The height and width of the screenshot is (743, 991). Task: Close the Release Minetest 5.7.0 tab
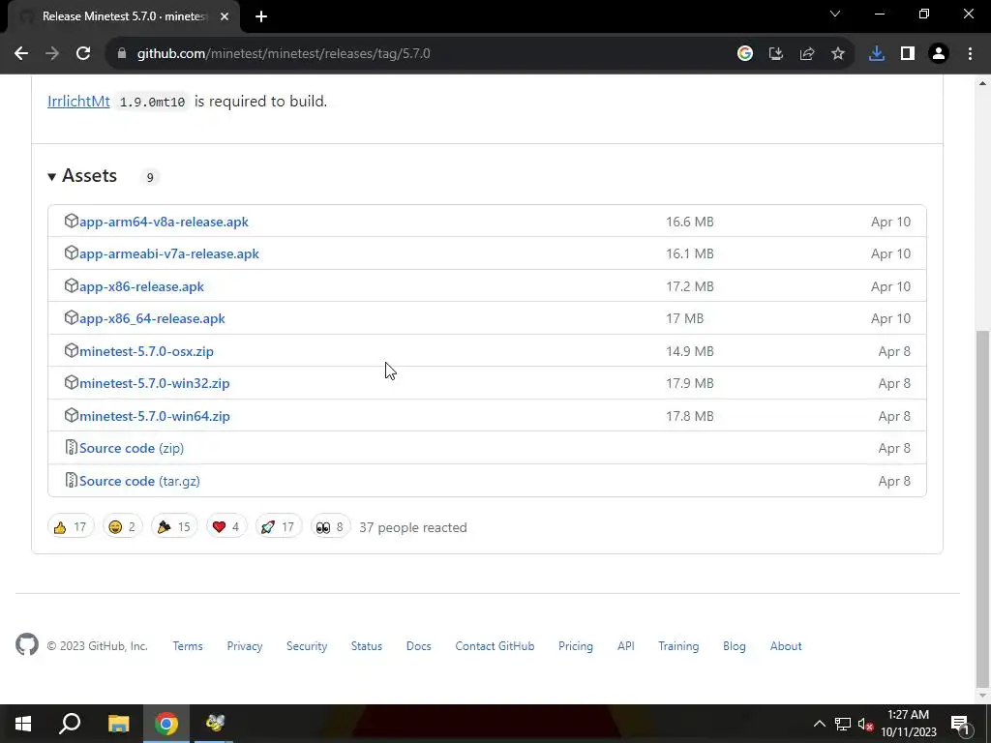[x=225, y=16]
